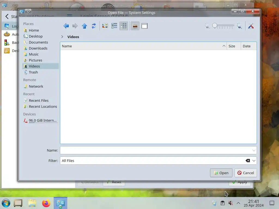Click back arrow in System Settings window
The image size is (279, 209).
tap(7, 17)
